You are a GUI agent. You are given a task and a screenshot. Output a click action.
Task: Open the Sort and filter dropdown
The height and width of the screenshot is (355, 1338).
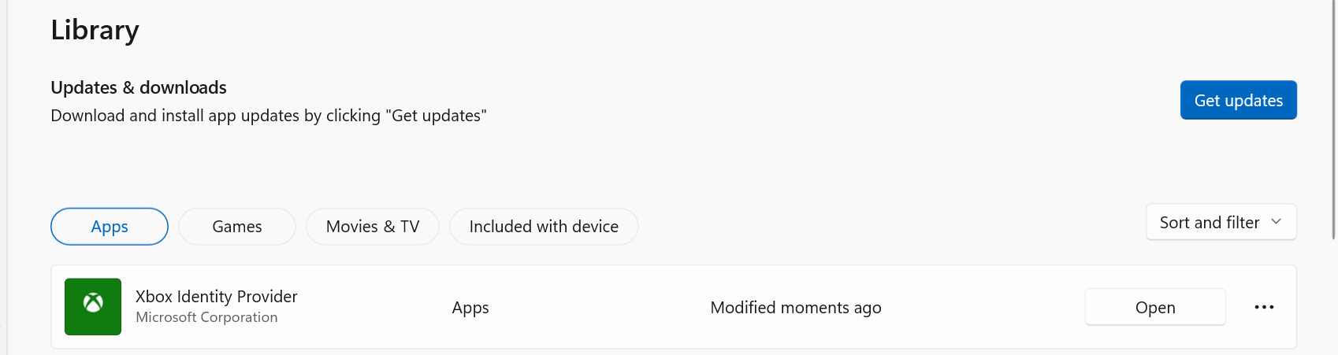click(x=1221, y=223)
